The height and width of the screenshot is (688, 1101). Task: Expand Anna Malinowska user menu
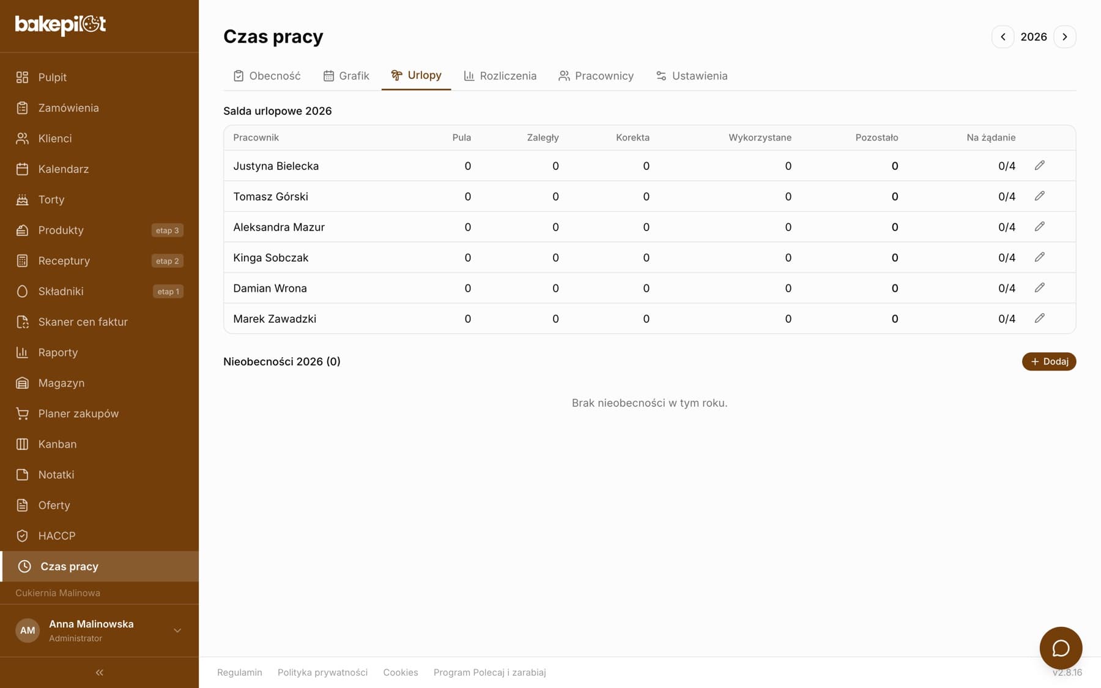(99, 631)
